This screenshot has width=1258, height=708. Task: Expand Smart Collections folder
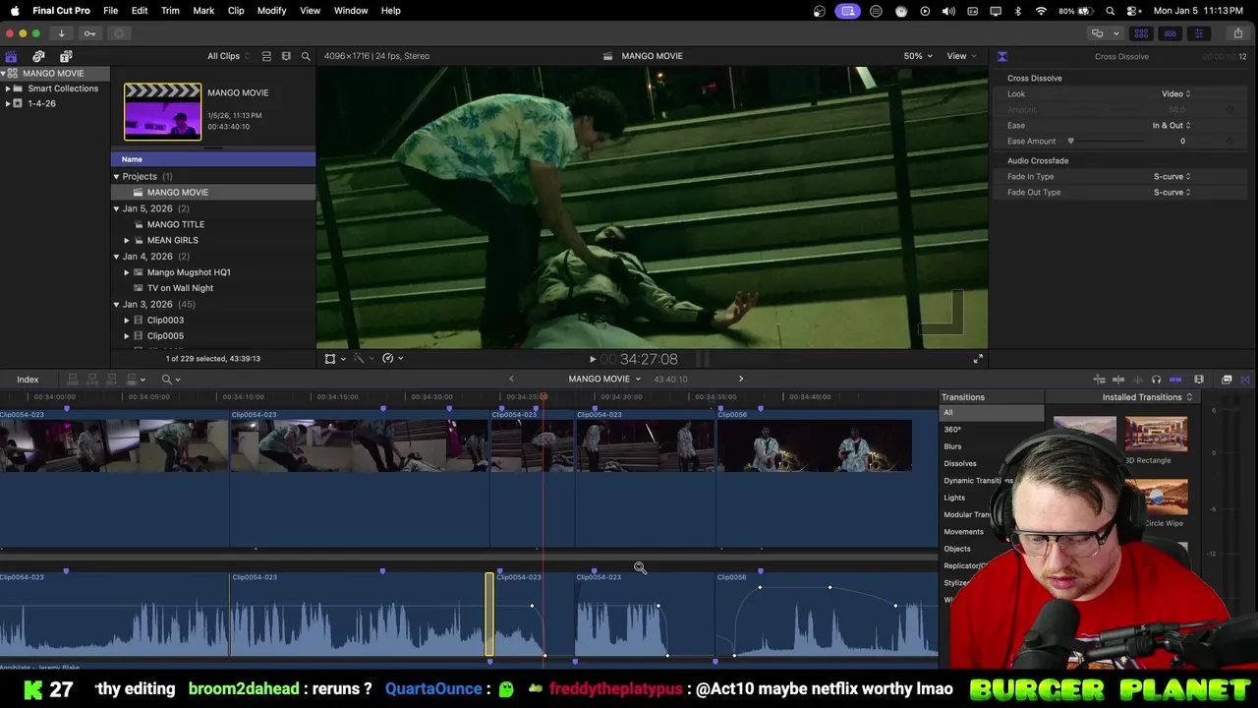click(x=8, y=88)
